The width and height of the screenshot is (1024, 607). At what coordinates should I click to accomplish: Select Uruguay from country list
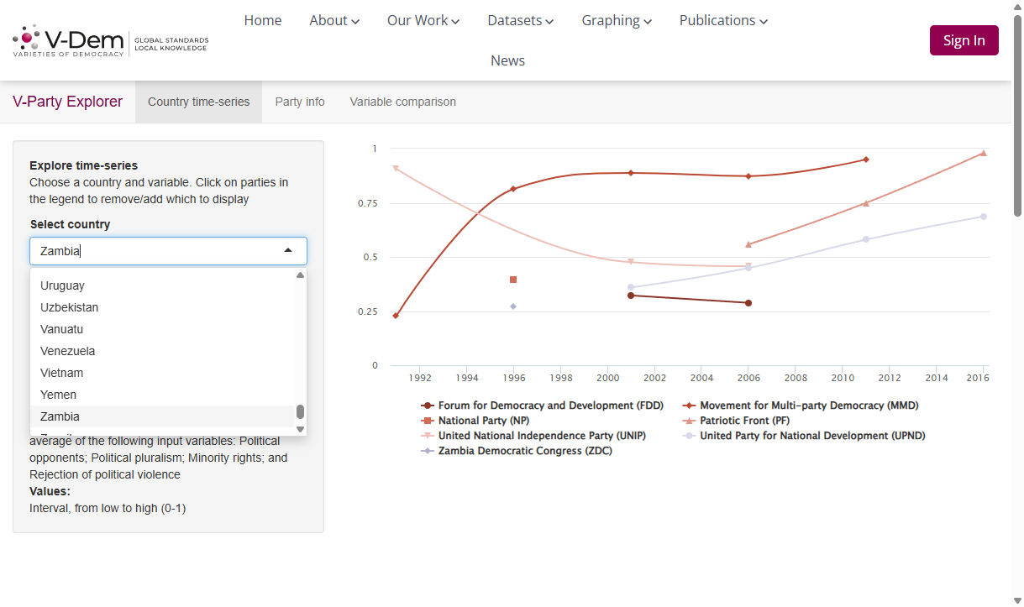(163, 285)
